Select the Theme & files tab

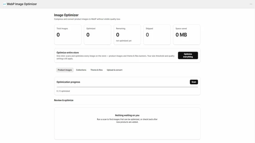[x=97, y=70]
